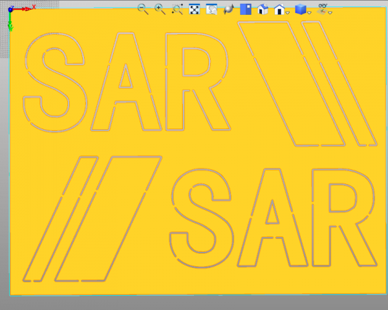This screenshot has width=388, height=310.
Task: Click the first house home view icon
Action: tap(263, 9)
